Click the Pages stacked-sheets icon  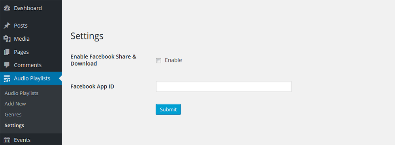tap(7, 52)
